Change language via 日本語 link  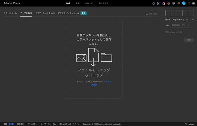[x=11, y=124]
